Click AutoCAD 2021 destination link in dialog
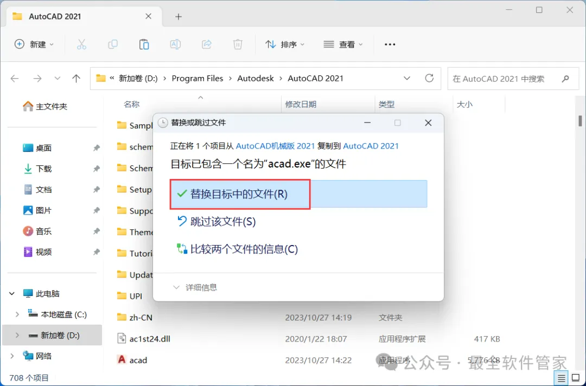 [371, 146]
